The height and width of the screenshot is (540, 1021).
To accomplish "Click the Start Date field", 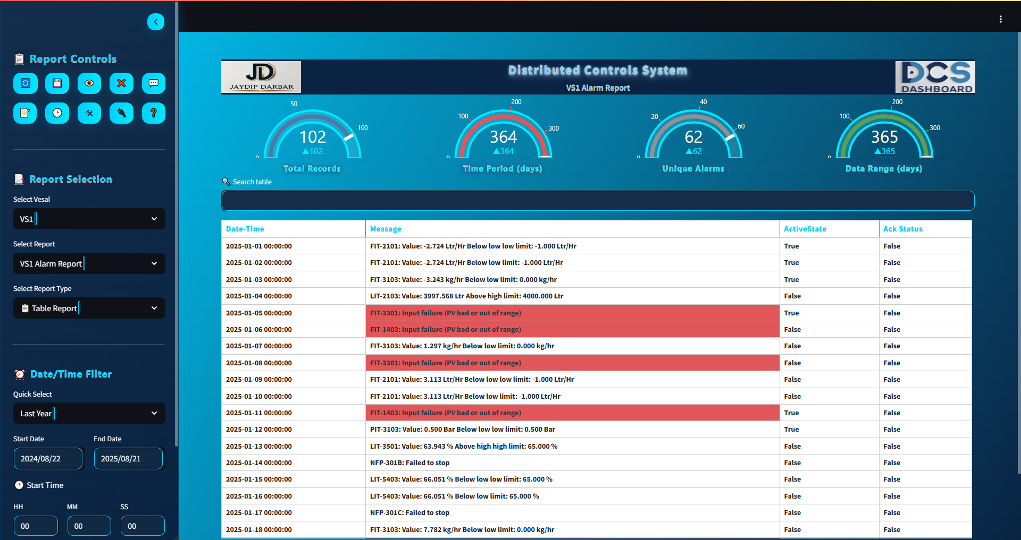I will click(48, 459).
